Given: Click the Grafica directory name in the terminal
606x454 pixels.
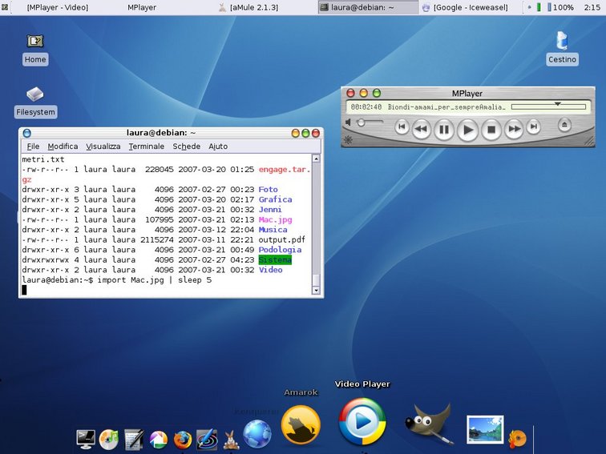Looking at the screenshot, I should (275, 199).
